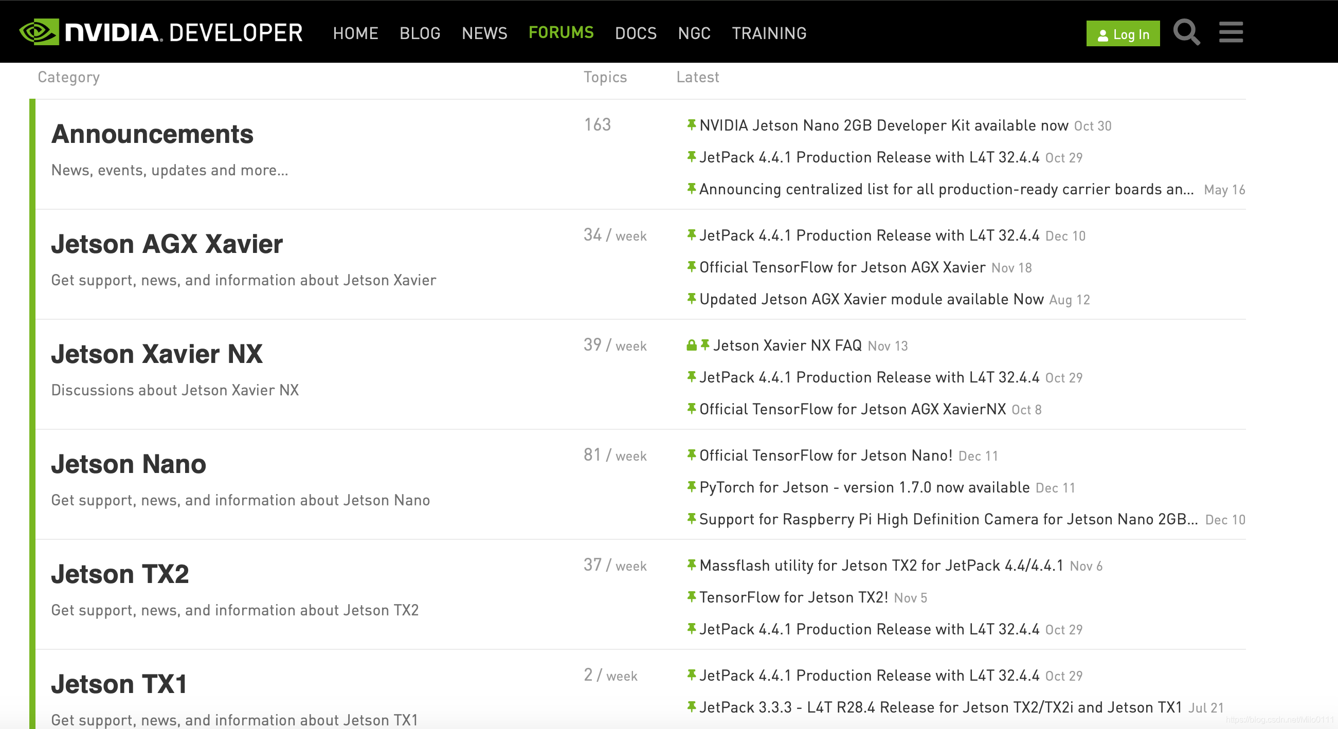
Task: Click the 163 topics count for Announcements
Action: pyautogui.click(x=598, y=124)
